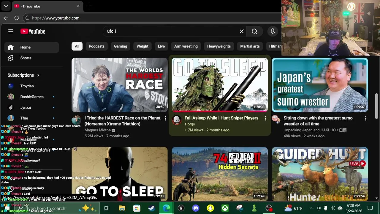
Task: Open the Magnus Midtbø channel avatar
Action: [x=76, y=120]
